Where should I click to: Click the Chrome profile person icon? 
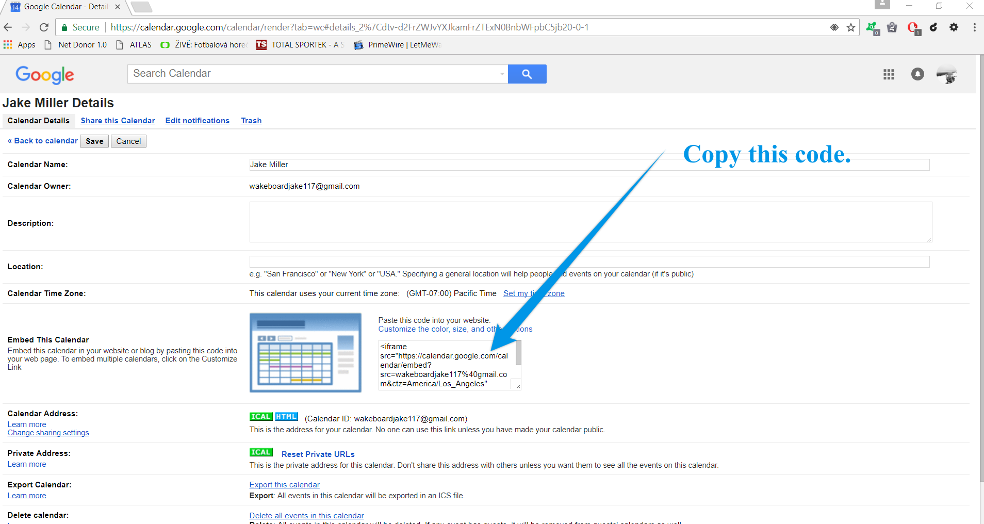pos(882,5)
